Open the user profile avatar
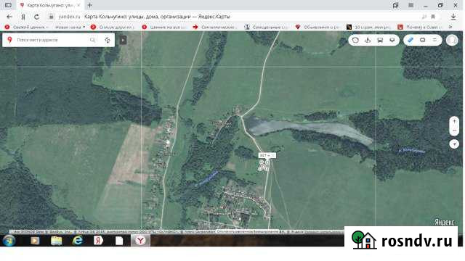Image resolution: width=465 pixels, height=261 pixels. click(452, 40)
